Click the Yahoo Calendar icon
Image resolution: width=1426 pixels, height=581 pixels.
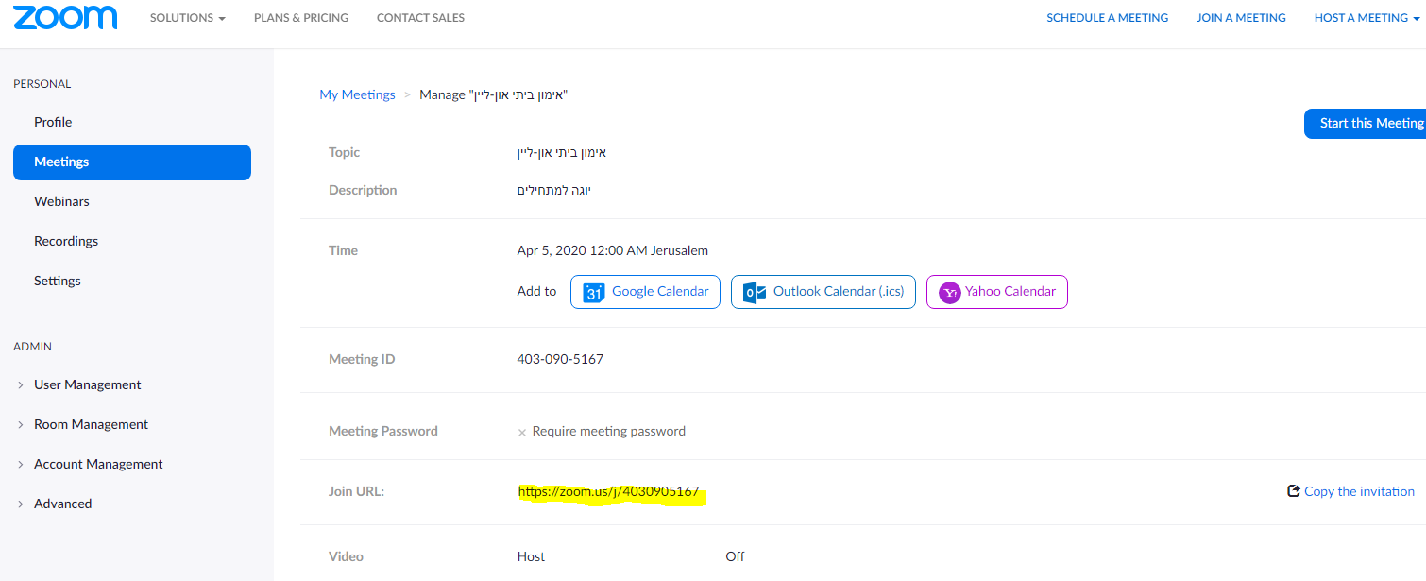949,292
